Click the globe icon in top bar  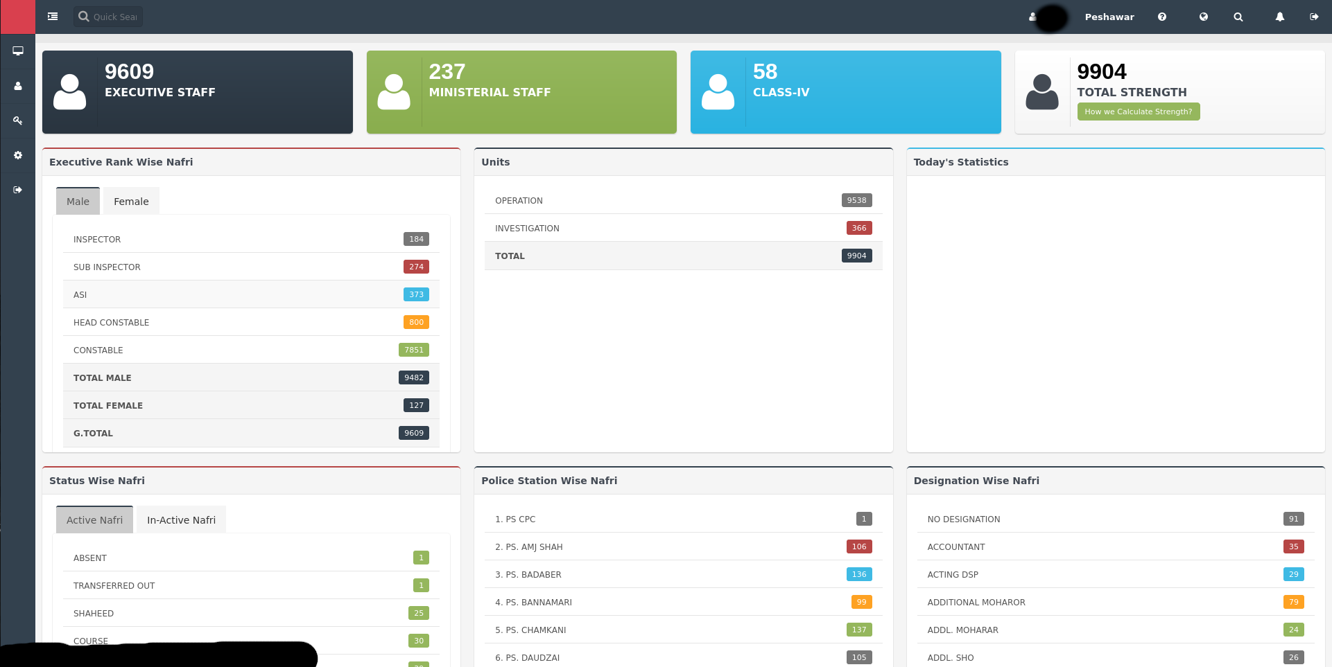(x=1204, y=17)
